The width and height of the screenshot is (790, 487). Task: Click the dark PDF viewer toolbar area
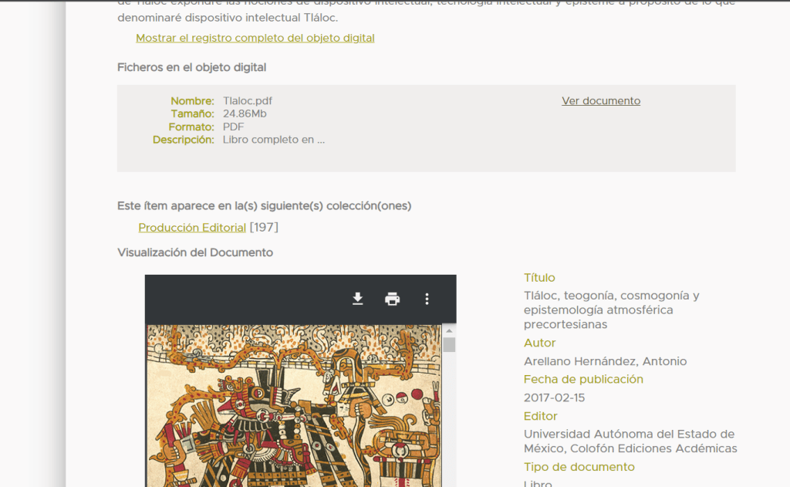click(x=247, y=299)
